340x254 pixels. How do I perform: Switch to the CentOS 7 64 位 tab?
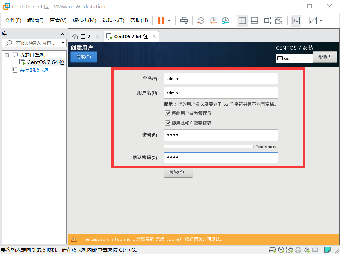click(x=131, y=36)
